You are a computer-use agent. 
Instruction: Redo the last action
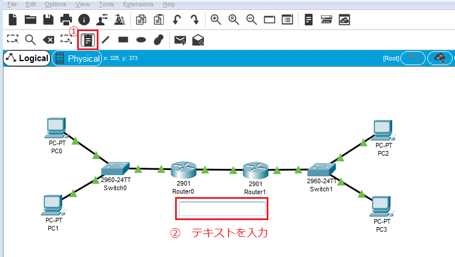tap(195, 20)
